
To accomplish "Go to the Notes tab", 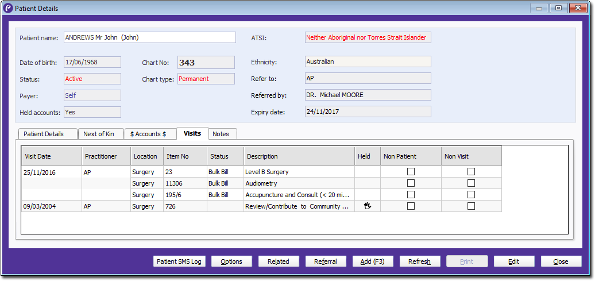I will click(x=221, y=134).
